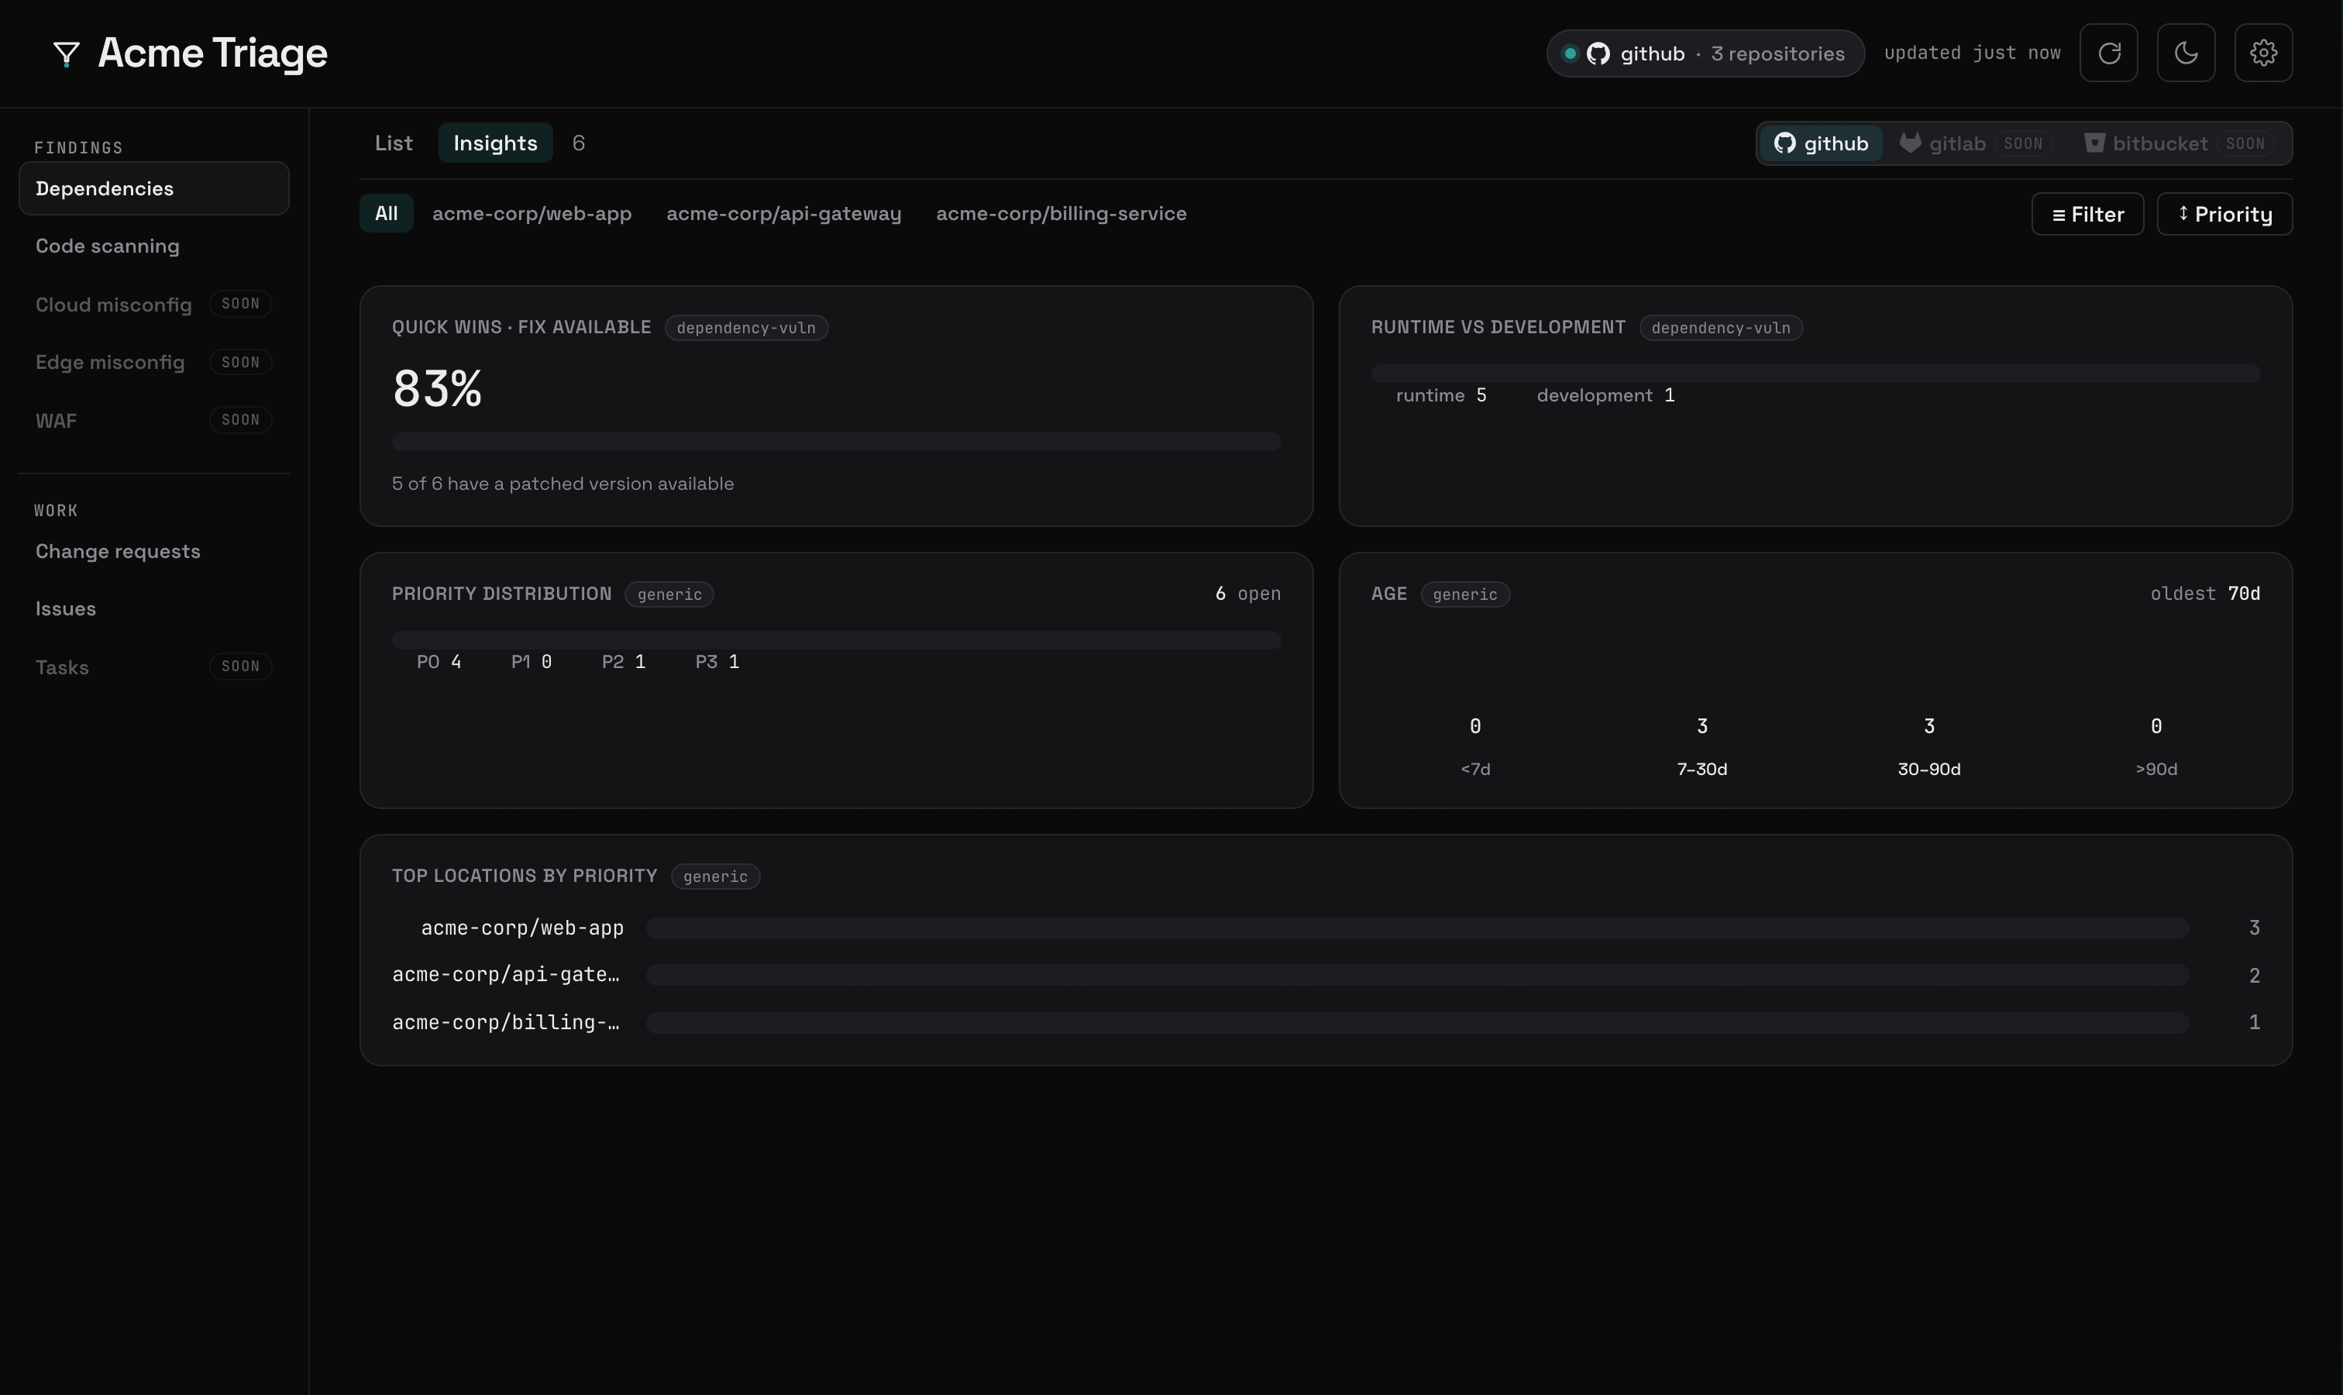Viewport: 2343px width, 1395px height.
Task: Click the acme-corp/billing-… location bar
Action: pos(1417,1023)
